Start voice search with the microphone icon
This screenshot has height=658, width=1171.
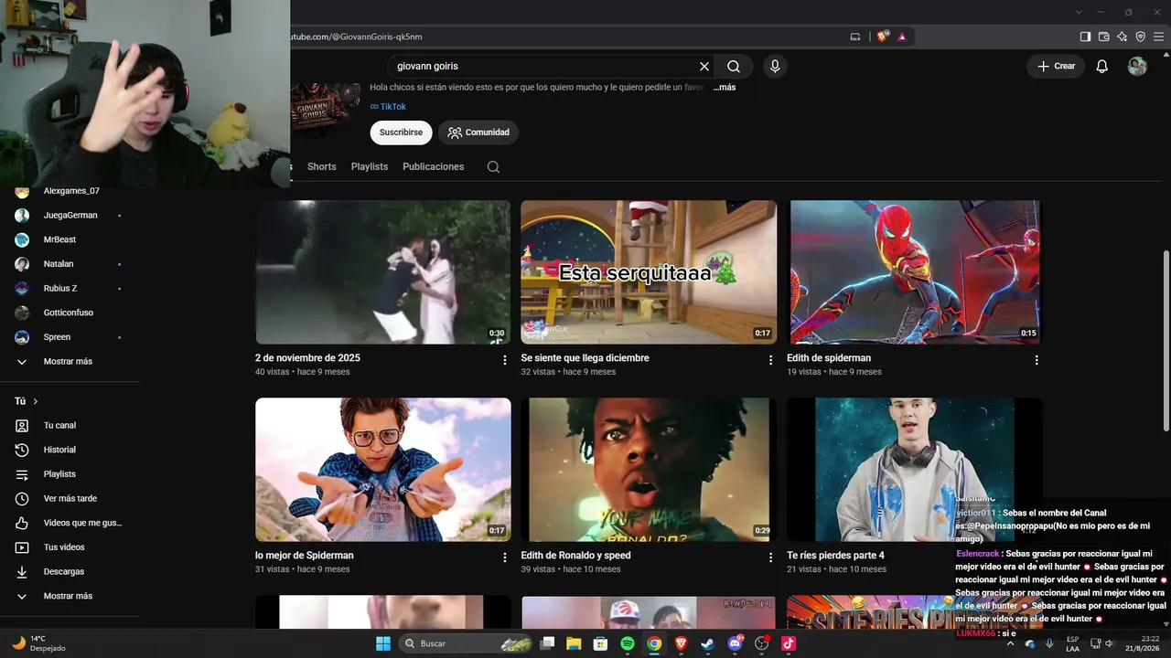pyautogui.click(x=775, y=67)
